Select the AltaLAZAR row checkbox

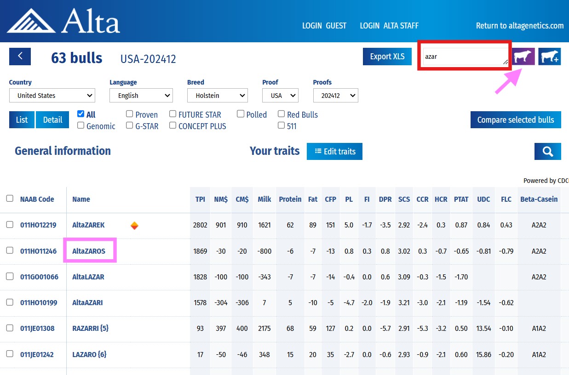[x=10, y=276]
